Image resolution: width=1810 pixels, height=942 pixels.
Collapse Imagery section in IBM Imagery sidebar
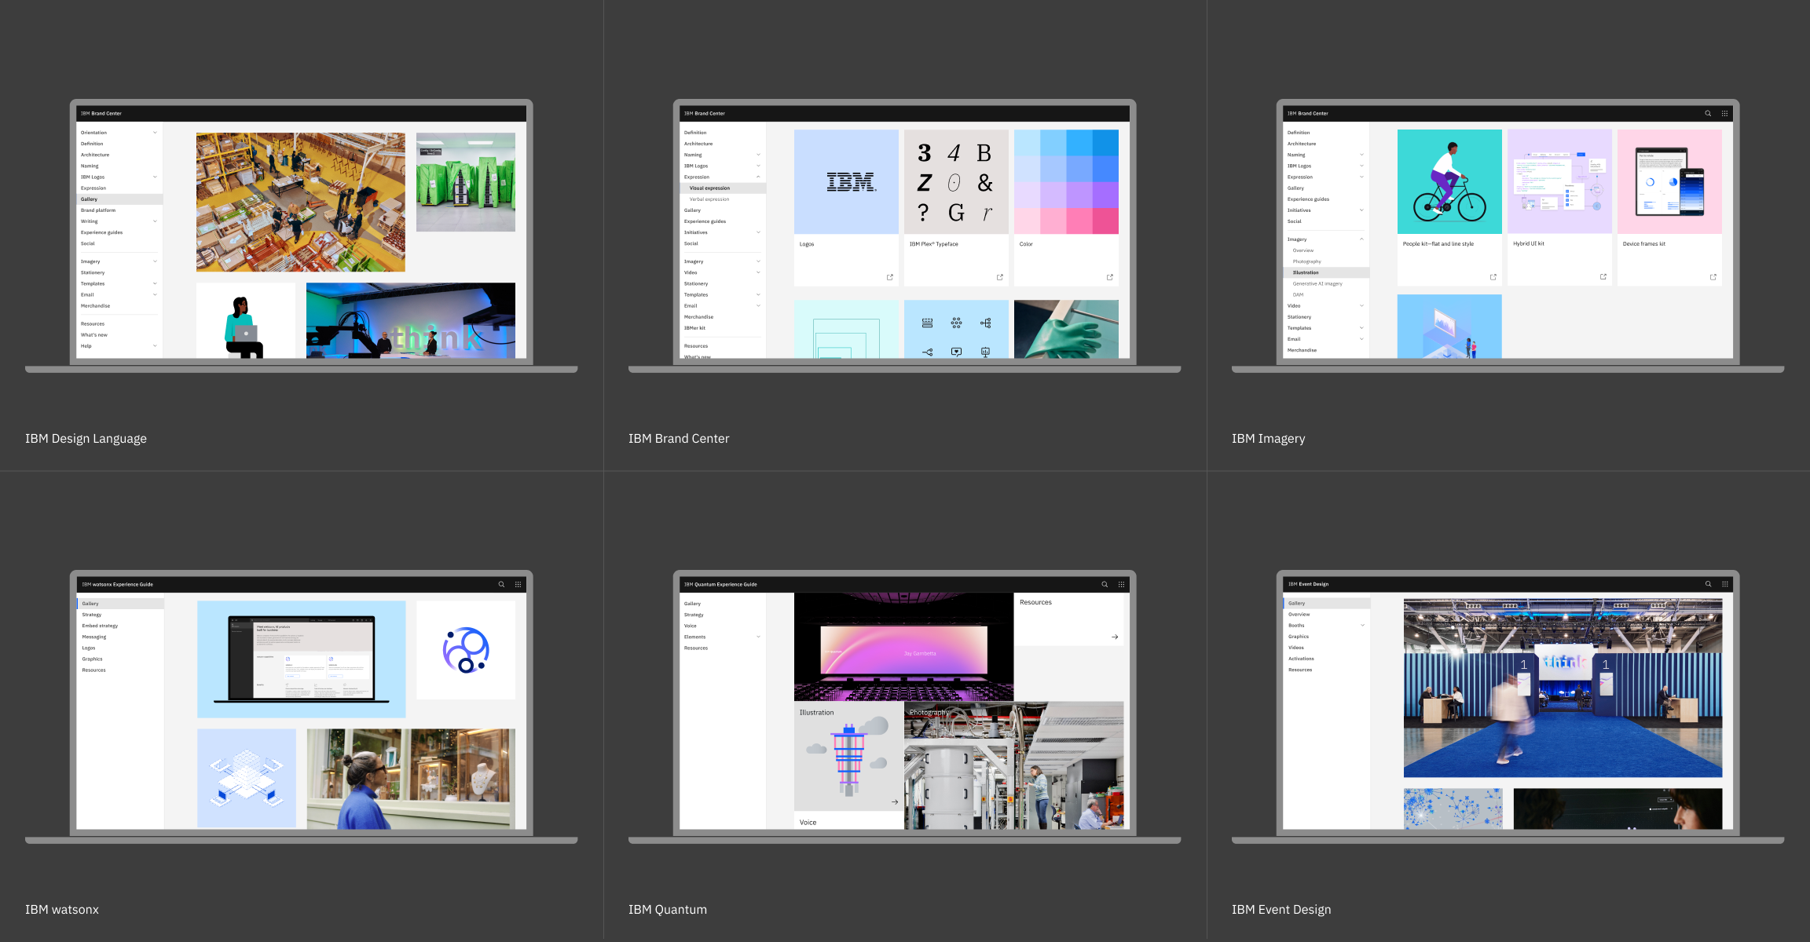(x=1361, y=239)
